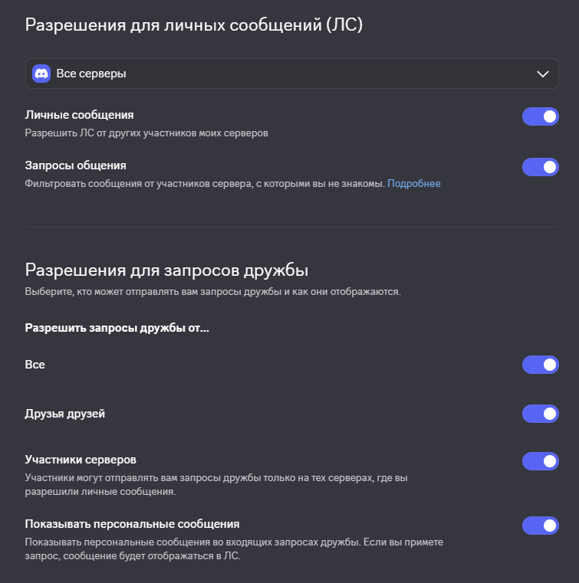The image size is (579, 583).
Task: Click the Discord logo icon in server selector
Action: [41, 74]
